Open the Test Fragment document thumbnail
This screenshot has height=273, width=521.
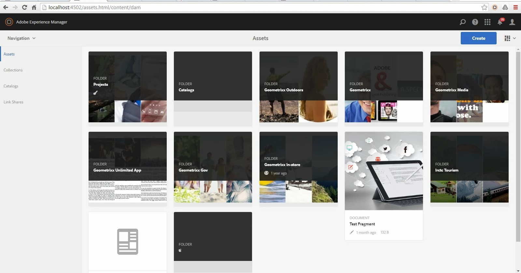pyautogui.click(x=384, y=171)
